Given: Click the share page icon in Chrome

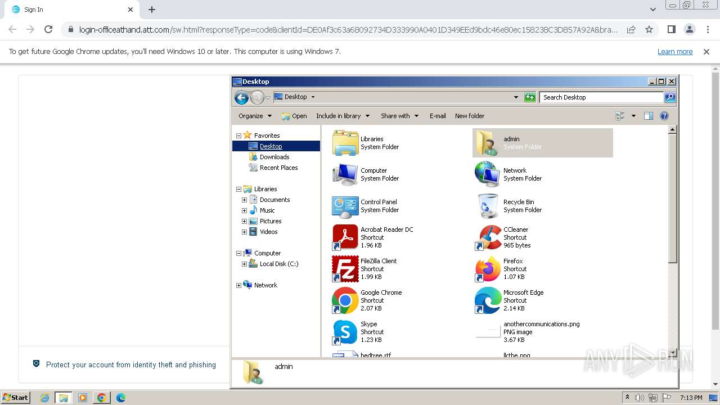Looking at the screenshot, I should (x=631, y=29).
